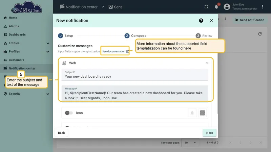Click the Next button
The width and height of the screenshot is (271, 152).
(209, 133)
